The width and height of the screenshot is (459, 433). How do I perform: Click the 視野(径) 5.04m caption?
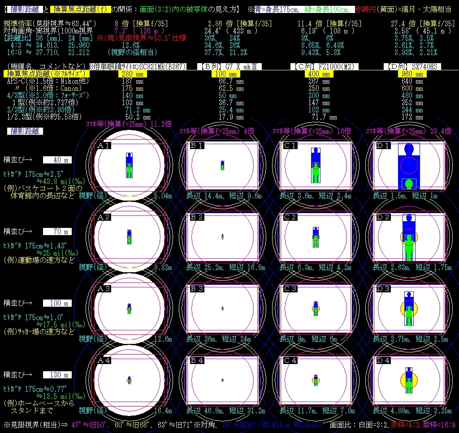click(126, 196)
